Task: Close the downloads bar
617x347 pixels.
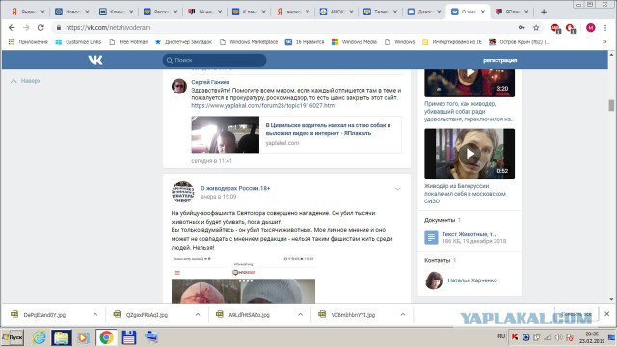Action: point(606,314)
